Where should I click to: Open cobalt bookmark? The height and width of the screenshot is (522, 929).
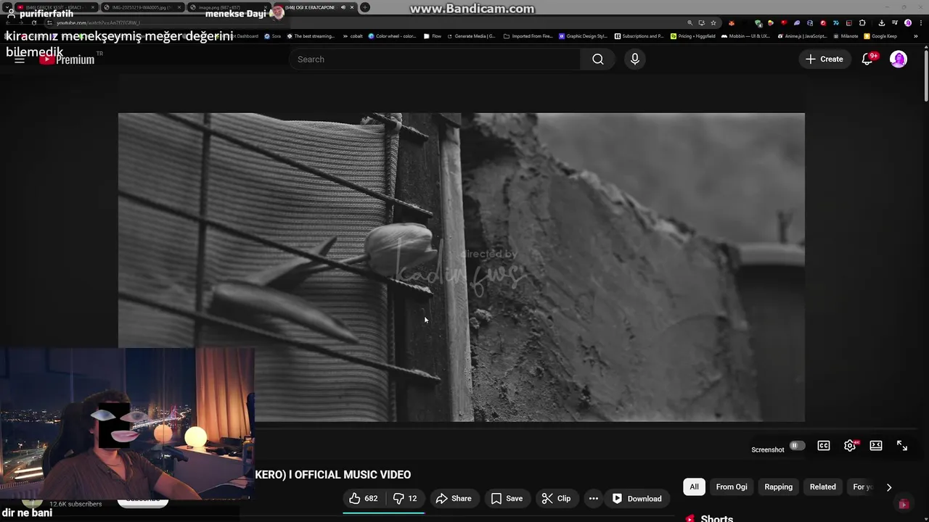point(352,36)
